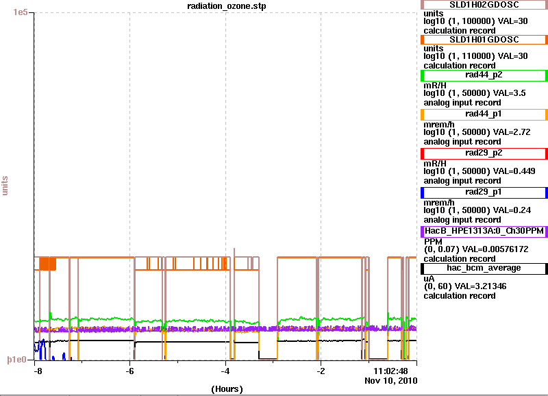
Task: Click the uA units label under hac_bcm_average
Action: tap(429, 279)
